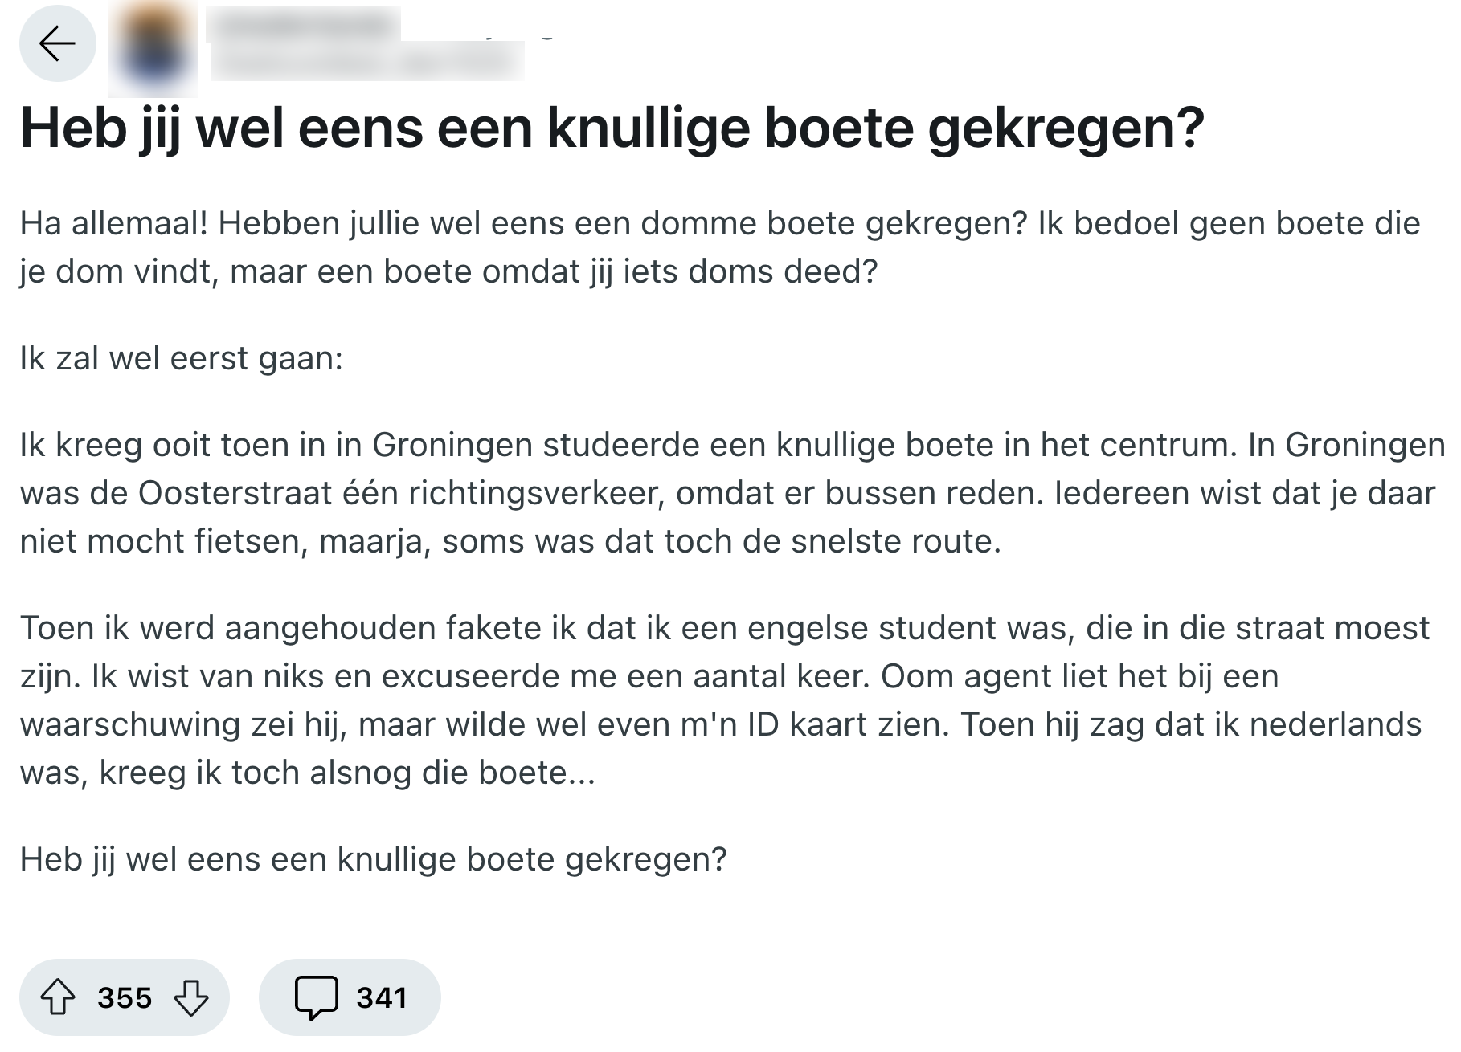
Task: Click the line 'Ik zal wel eerst gaan:'
Action: point(182,358)
